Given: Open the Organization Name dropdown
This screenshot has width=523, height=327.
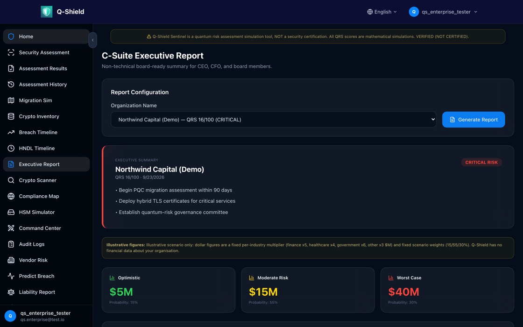Looking at the screenshot, I should (x=274, y=120).
